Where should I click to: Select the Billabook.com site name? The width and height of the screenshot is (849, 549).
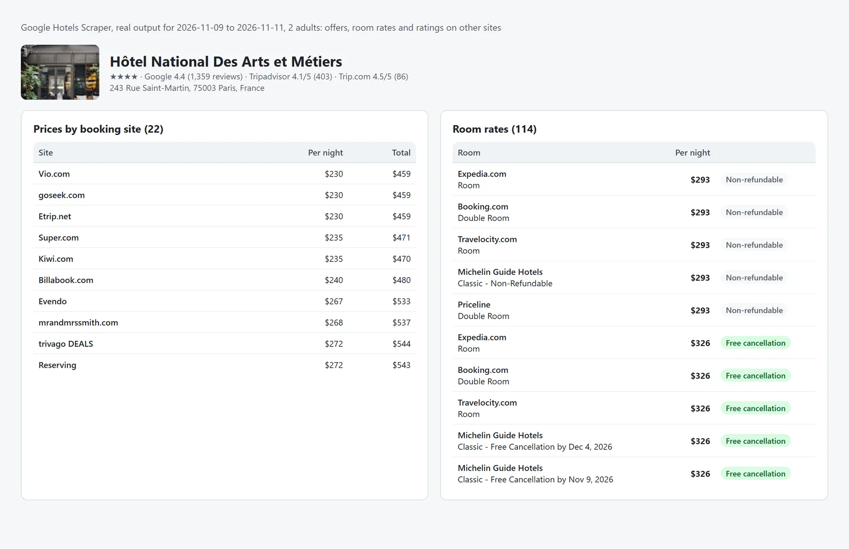pos(66,280)
